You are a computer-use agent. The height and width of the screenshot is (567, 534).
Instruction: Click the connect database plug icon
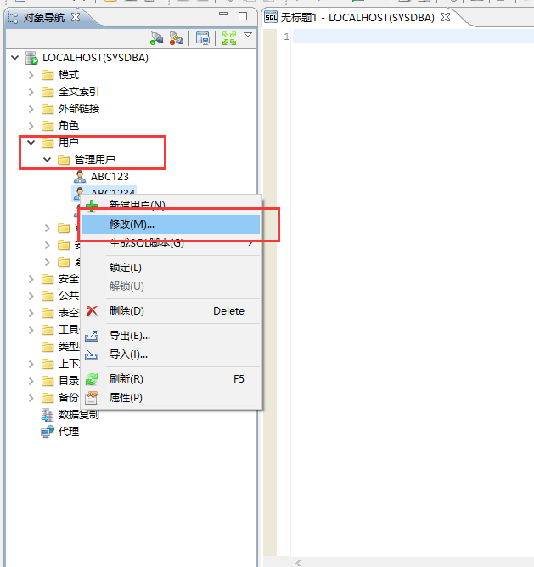tap(157, 38)
